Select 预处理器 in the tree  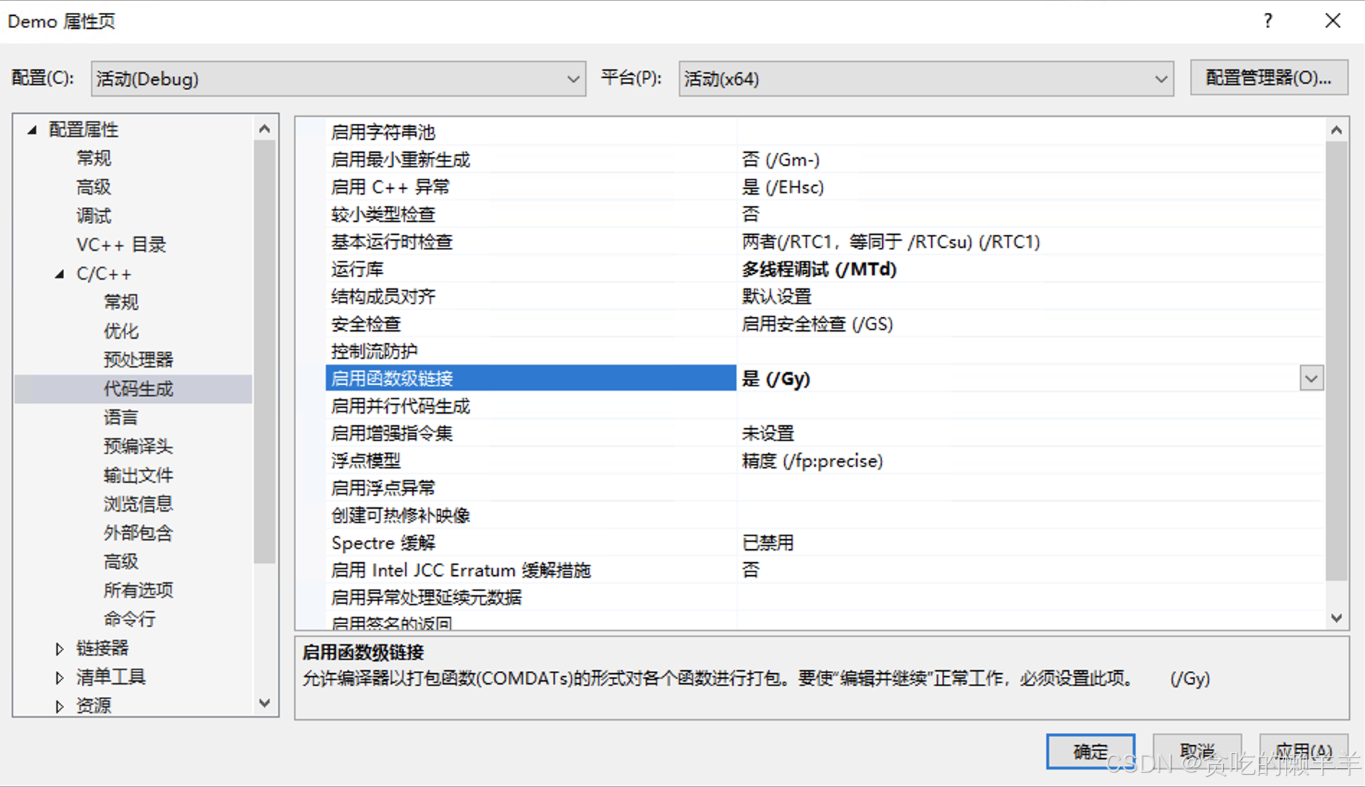pos(138,360)
